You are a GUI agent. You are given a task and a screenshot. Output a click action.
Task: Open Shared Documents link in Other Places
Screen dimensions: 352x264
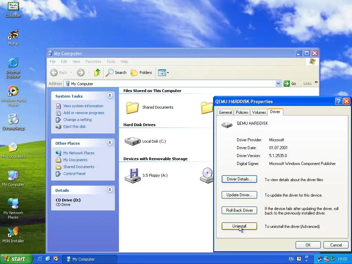(79, 167)
